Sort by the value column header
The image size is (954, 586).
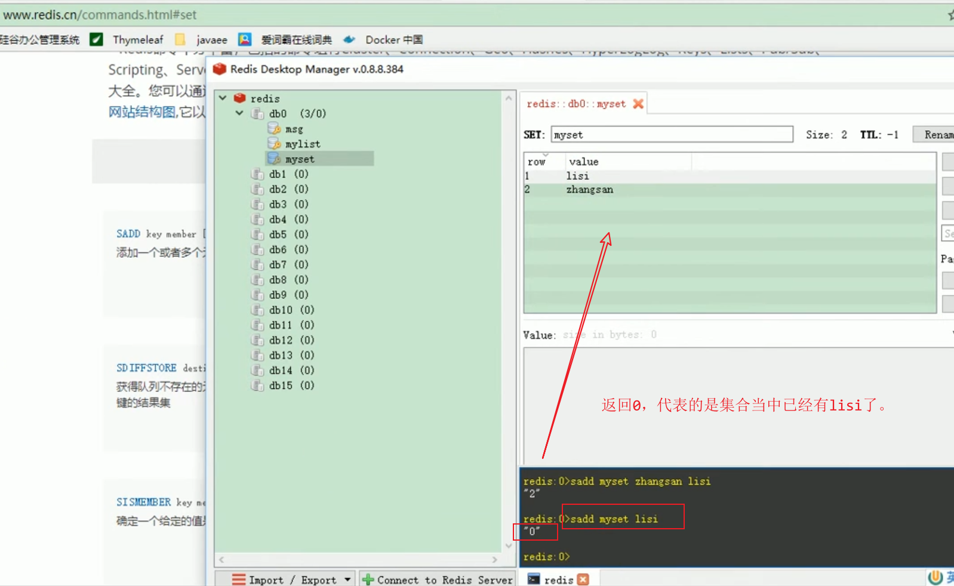point(628,162)
